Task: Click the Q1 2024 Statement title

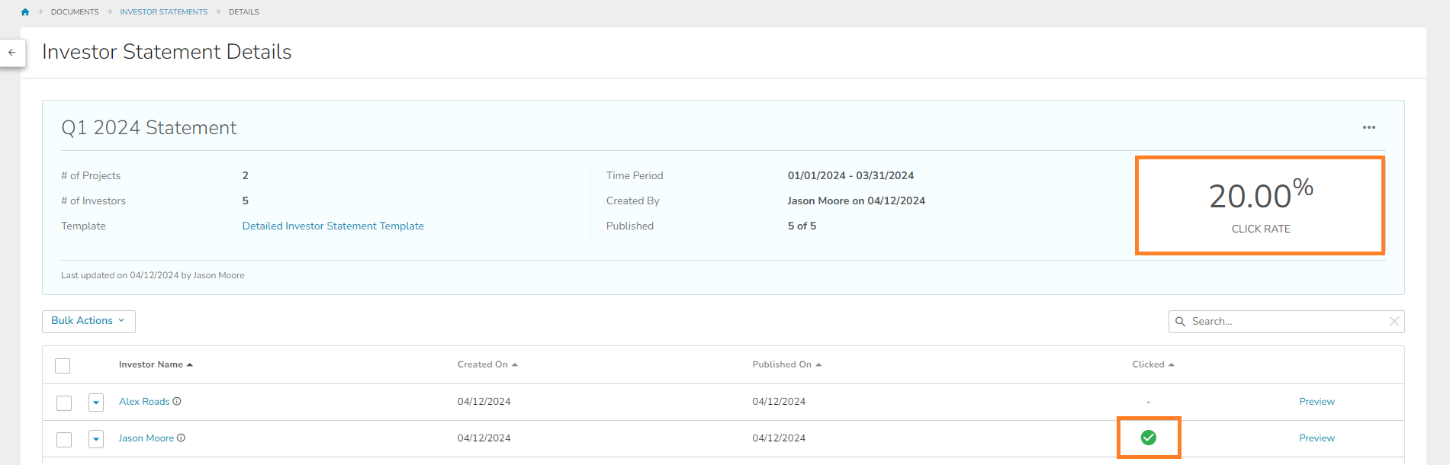Action: coord(149,127)
